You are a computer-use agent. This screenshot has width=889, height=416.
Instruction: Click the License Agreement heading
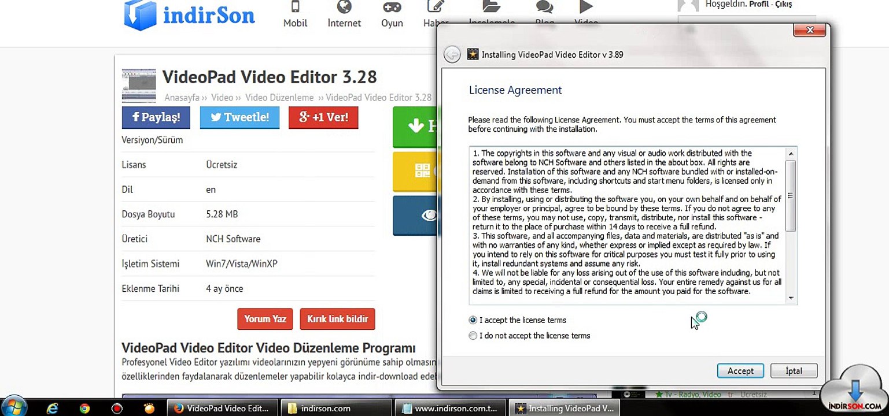[x=515, y=90]
